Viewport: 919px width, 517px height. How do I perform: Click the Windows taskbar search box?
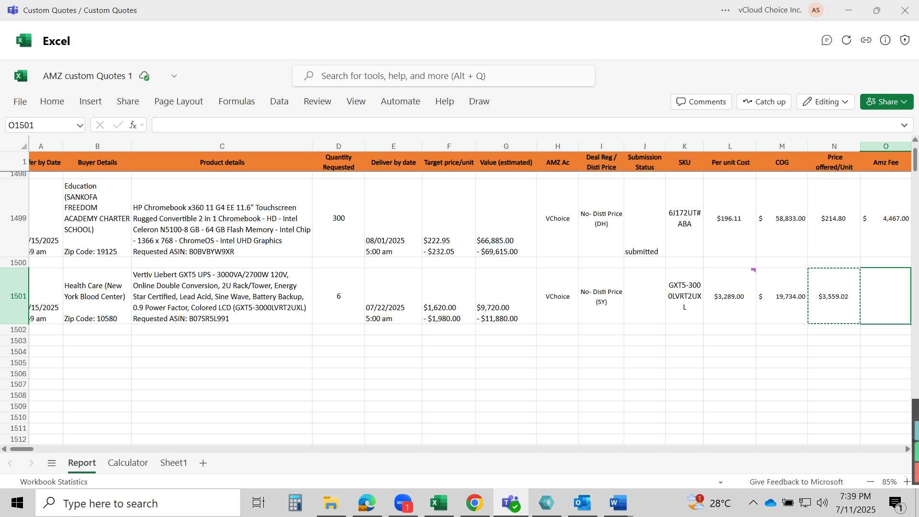coord(138,503)
